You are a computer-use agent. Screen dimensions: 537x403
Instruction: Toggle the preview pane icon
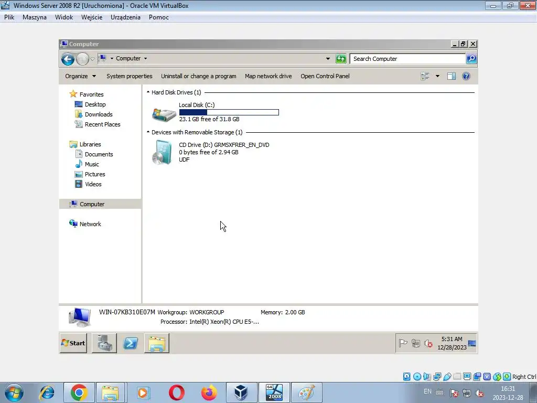(x=452, y=76)
